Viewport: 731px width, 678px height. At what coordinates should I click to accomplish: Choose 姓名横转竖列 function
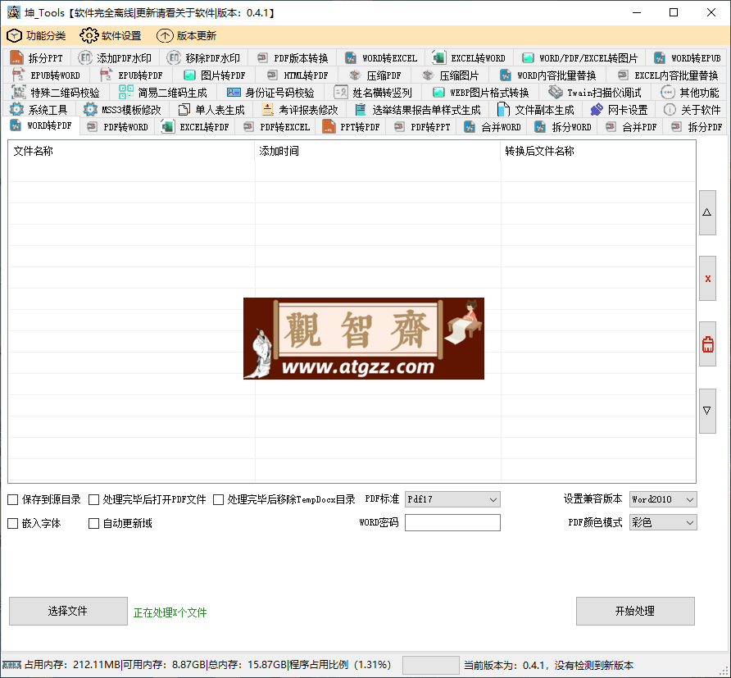[x=373, y=93]
